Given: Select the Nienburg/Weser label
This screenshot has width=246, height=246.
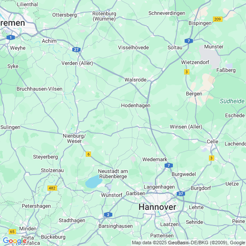Looking at the screenshot, I should click(74, 138).
